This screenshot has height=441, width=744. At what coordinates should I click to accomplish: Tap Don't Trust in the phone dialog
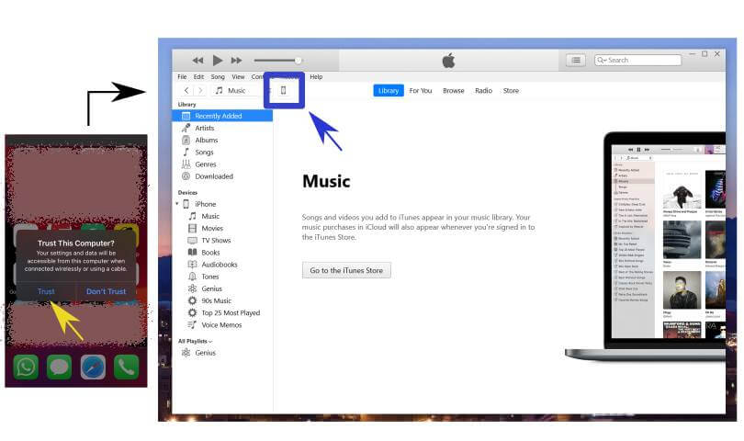(107, 291)
